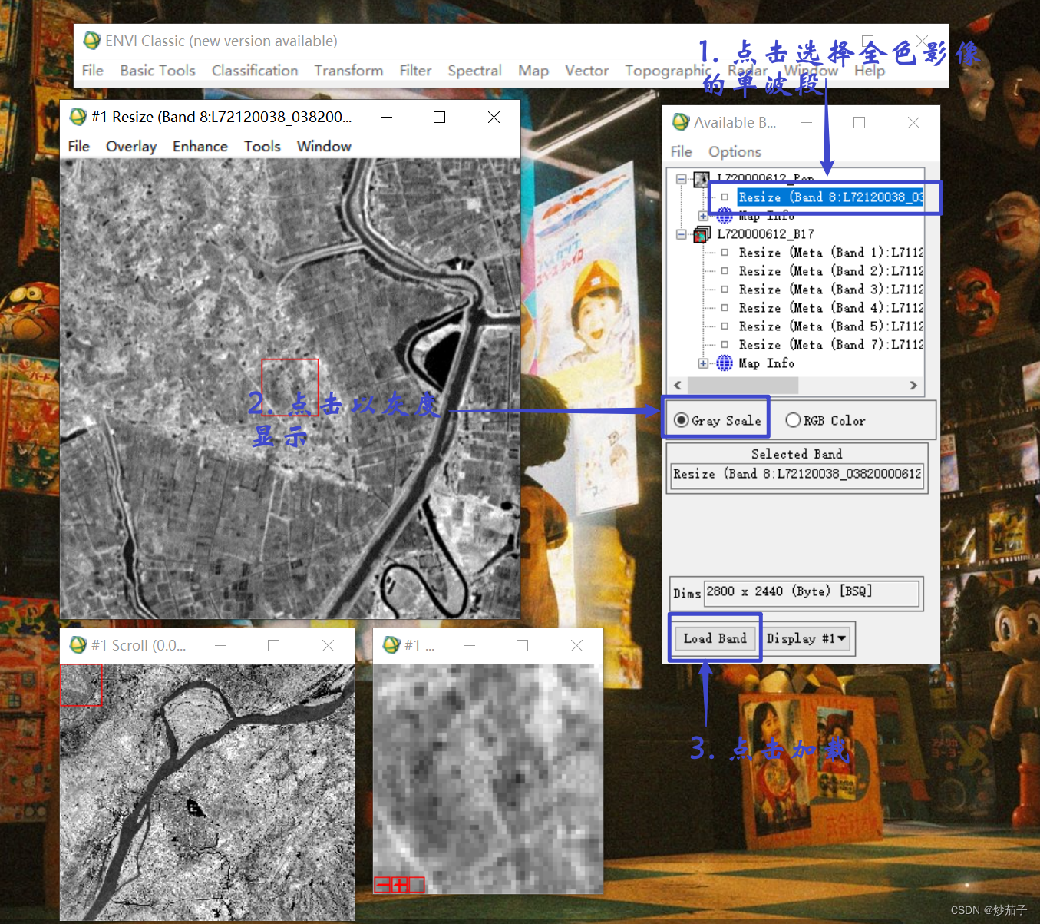Open Map menu
The image size is (1040, 924).
[533, 70]
